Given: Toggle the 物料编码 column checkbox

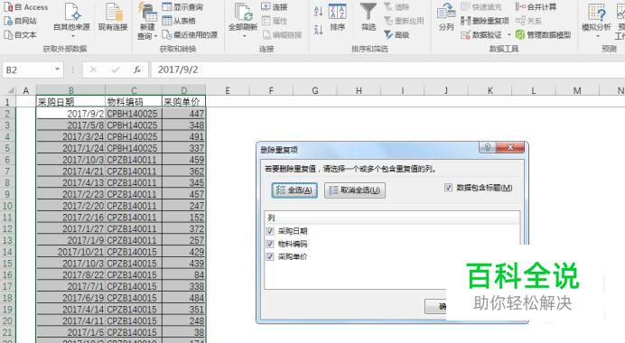Looking at the screenshot, I should 270,244.
